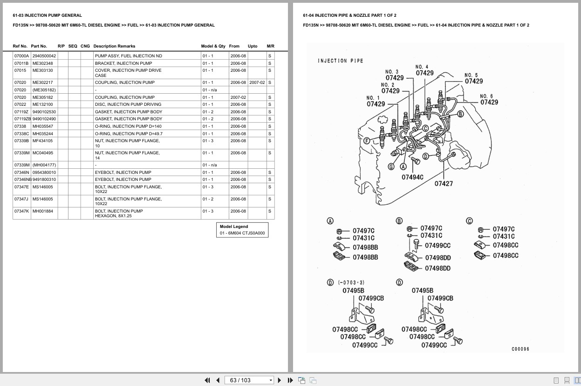Select the superseded part (ME305182)
This screenshot has width=581, height=386.
click(x=44, y=90)
